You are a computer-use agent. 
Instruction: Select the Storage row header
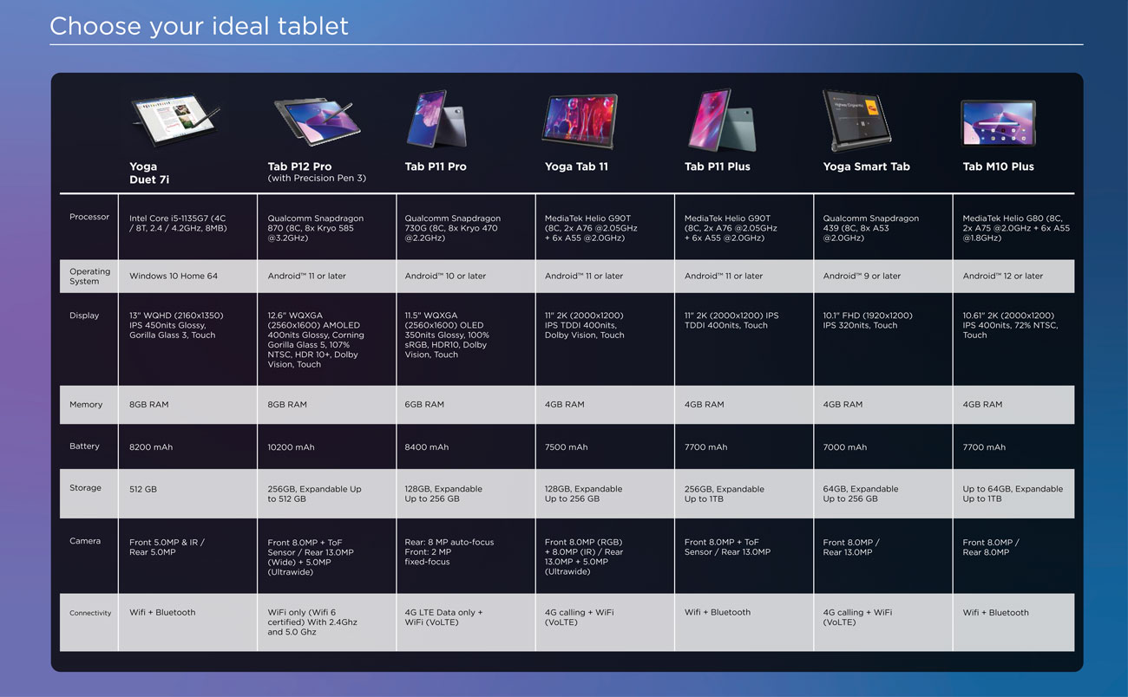[x=85, y=488]
